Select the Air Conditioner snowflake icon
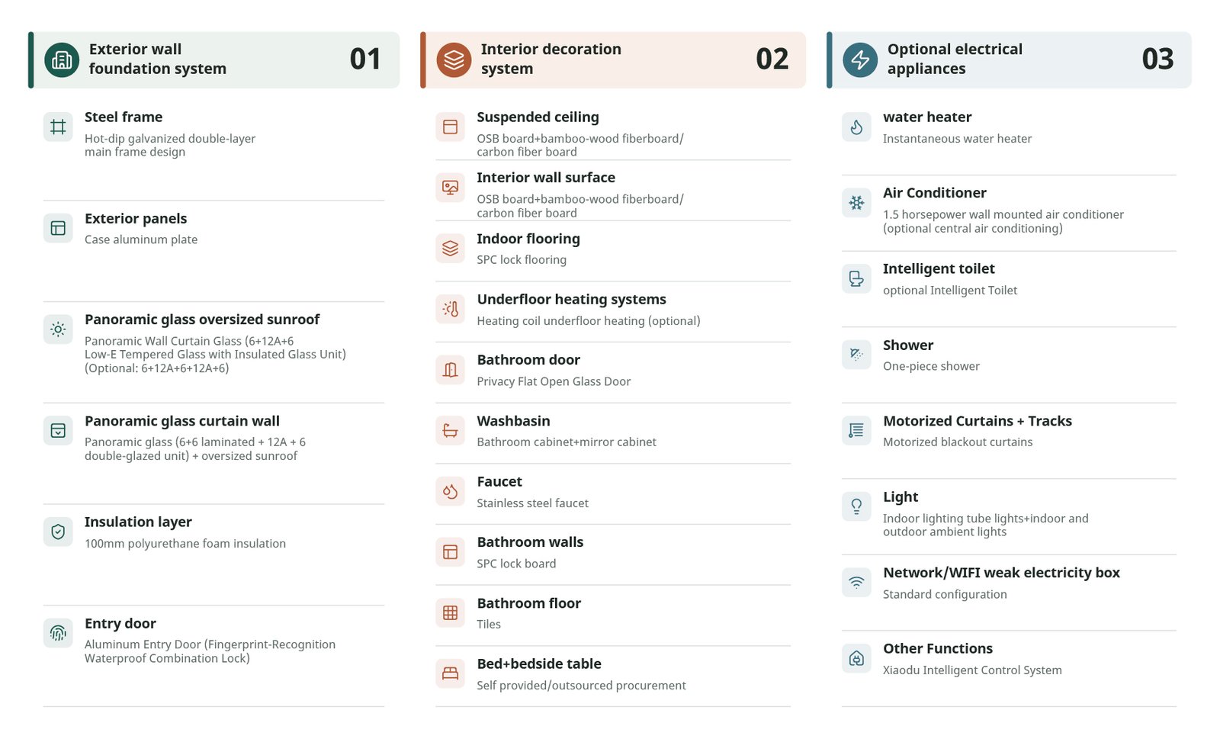This screenshot has width=1220, height=739. tap(856, 203)
